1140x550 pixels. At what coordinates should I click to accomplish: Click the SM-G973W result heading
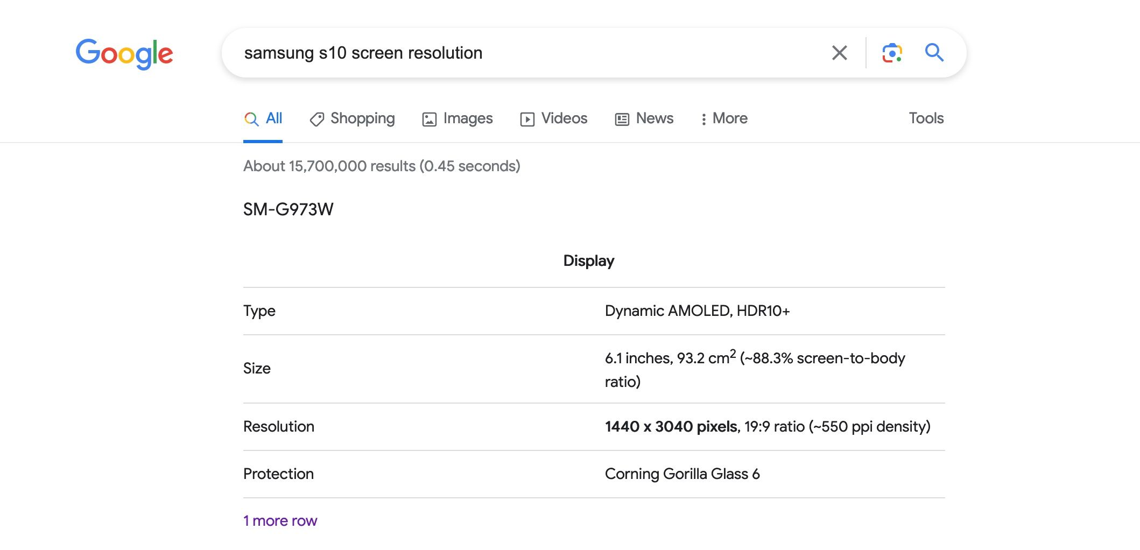tap(288, 209)
